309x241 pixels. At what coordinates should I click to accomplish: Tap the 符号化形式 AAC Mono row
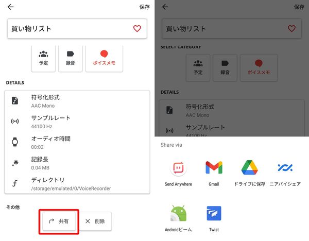[x=77, y=101]
